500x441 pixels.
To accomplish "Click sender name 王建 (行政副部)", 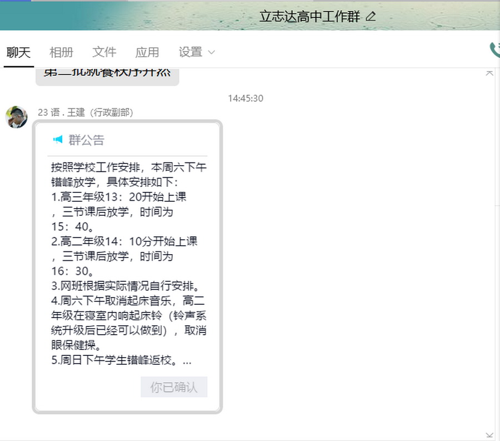I will point(86,112).
